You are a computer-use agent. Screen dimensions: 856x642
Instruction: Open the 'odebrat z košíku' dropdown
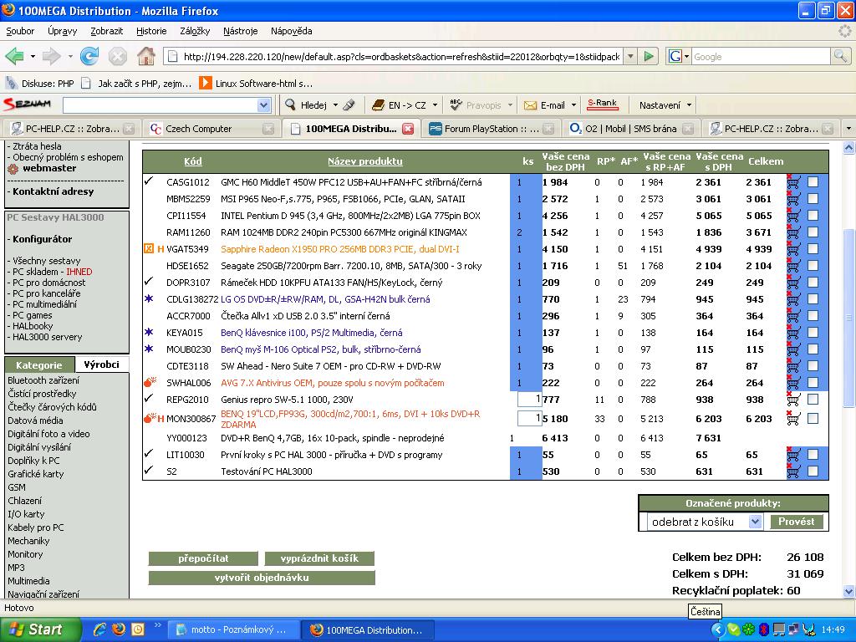(x=755, y=522)
